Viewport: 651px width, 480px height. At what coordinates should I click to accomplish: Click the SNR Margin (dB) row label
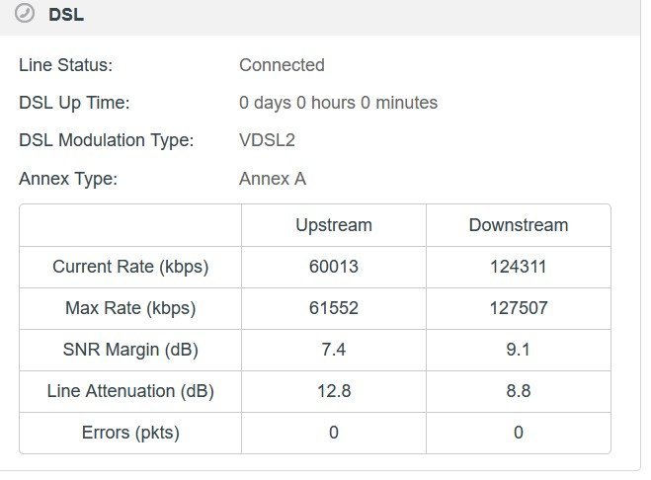point(130,350)
